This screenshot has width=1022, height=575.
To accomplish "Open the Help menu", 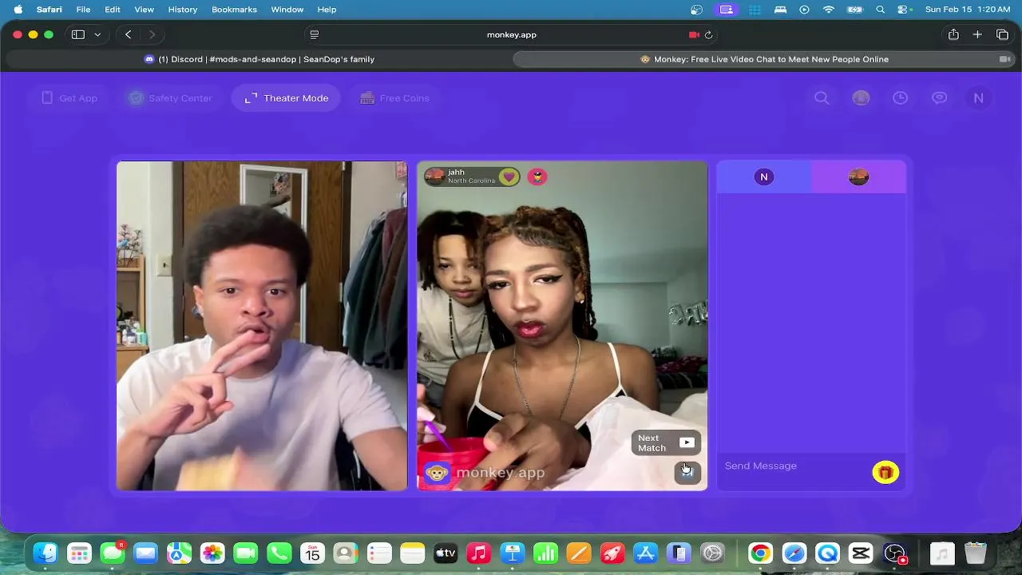I will tap(327, 10).
